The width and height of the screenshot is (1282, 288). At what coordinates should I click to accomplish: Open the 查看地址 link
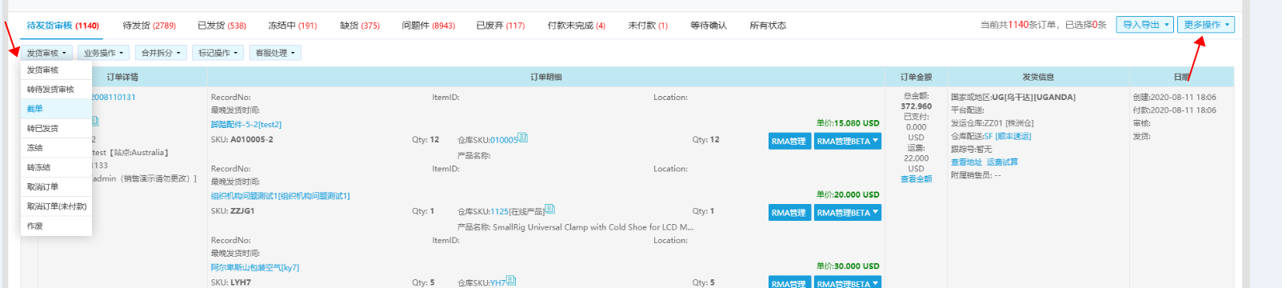966,162
